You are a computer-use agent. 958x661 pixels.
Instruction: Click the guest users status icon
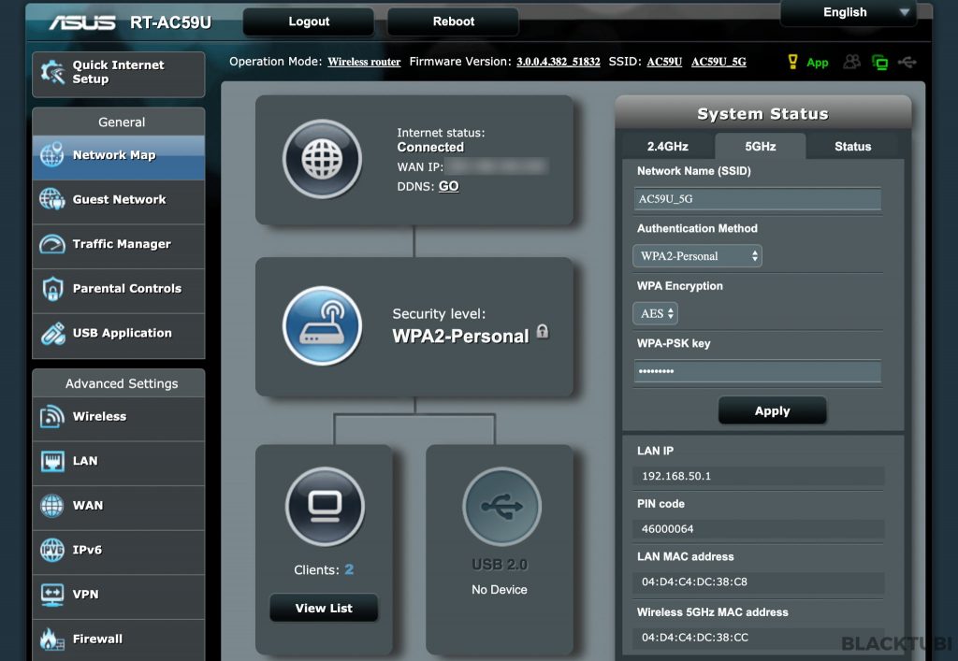click(x=851, y=62)
